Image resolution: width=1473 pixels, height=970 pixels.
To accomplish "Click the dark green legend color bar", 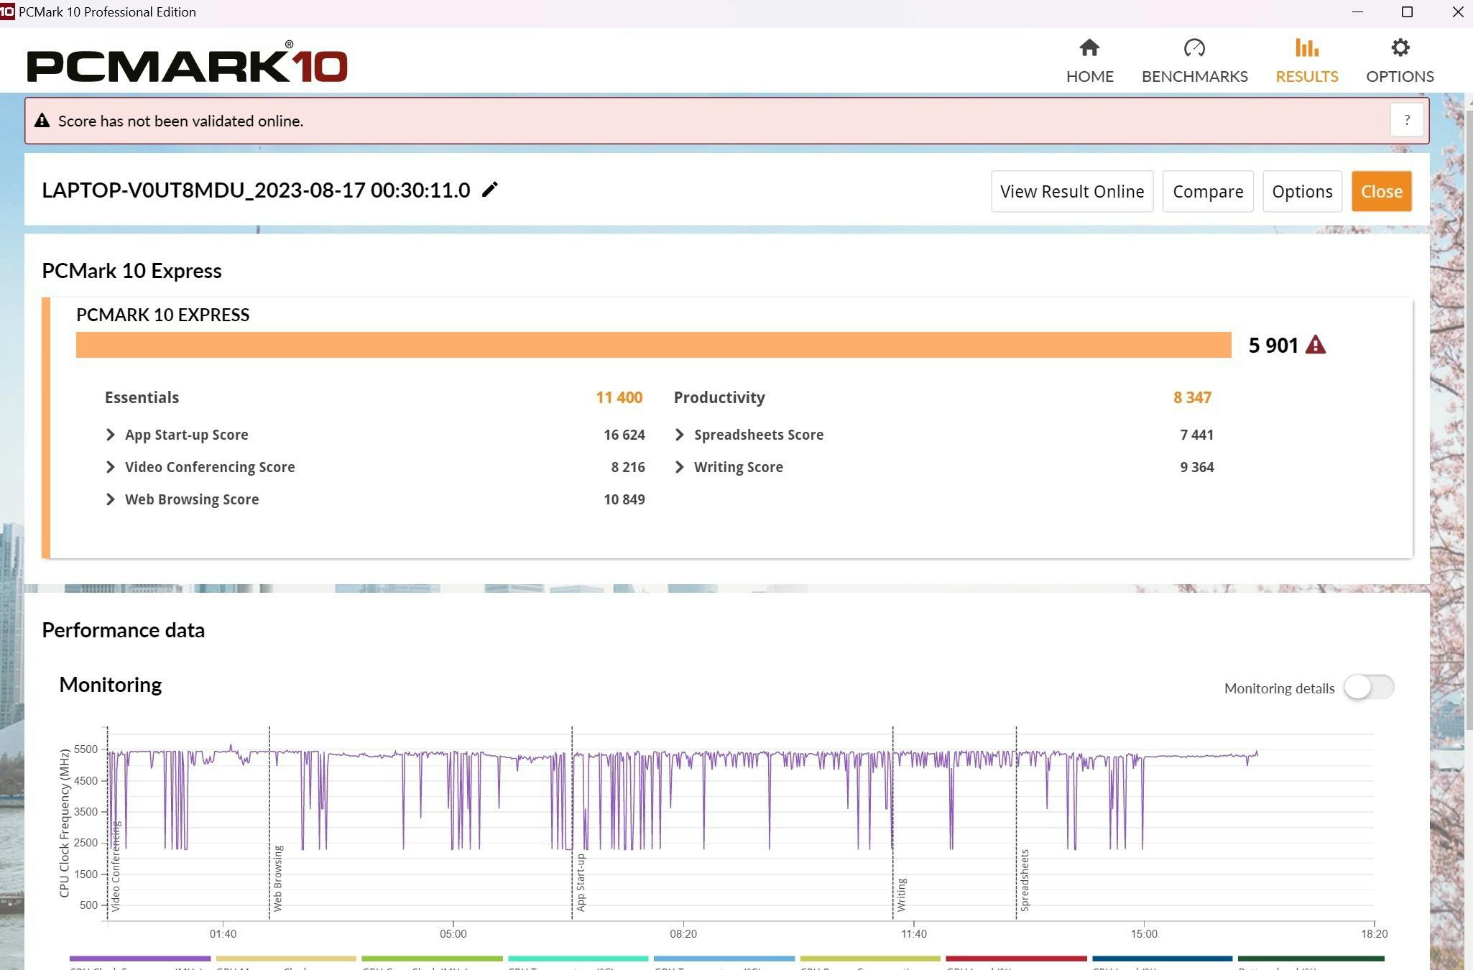I will [x=1311, y=959].
